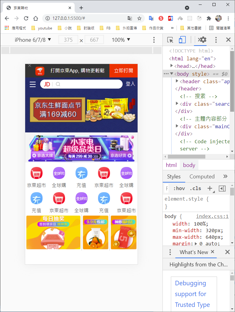Viewport: 235px width, 312px height.
Task: Open Google Translate extension
Action: (x=151, y=18)
